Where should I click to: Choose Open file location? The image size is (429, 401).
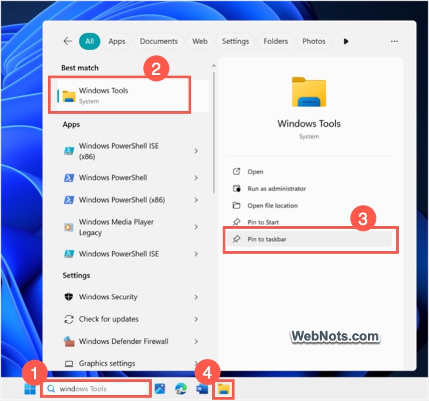309,206
